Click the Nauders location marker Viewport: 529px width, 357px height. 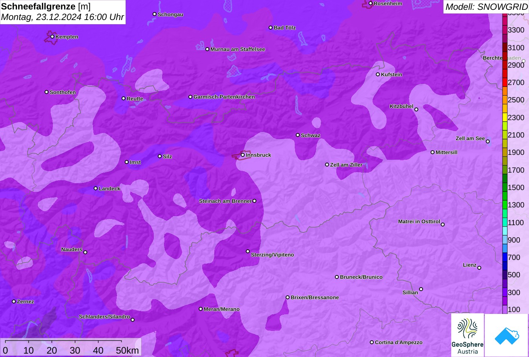[x=85, y=252]
